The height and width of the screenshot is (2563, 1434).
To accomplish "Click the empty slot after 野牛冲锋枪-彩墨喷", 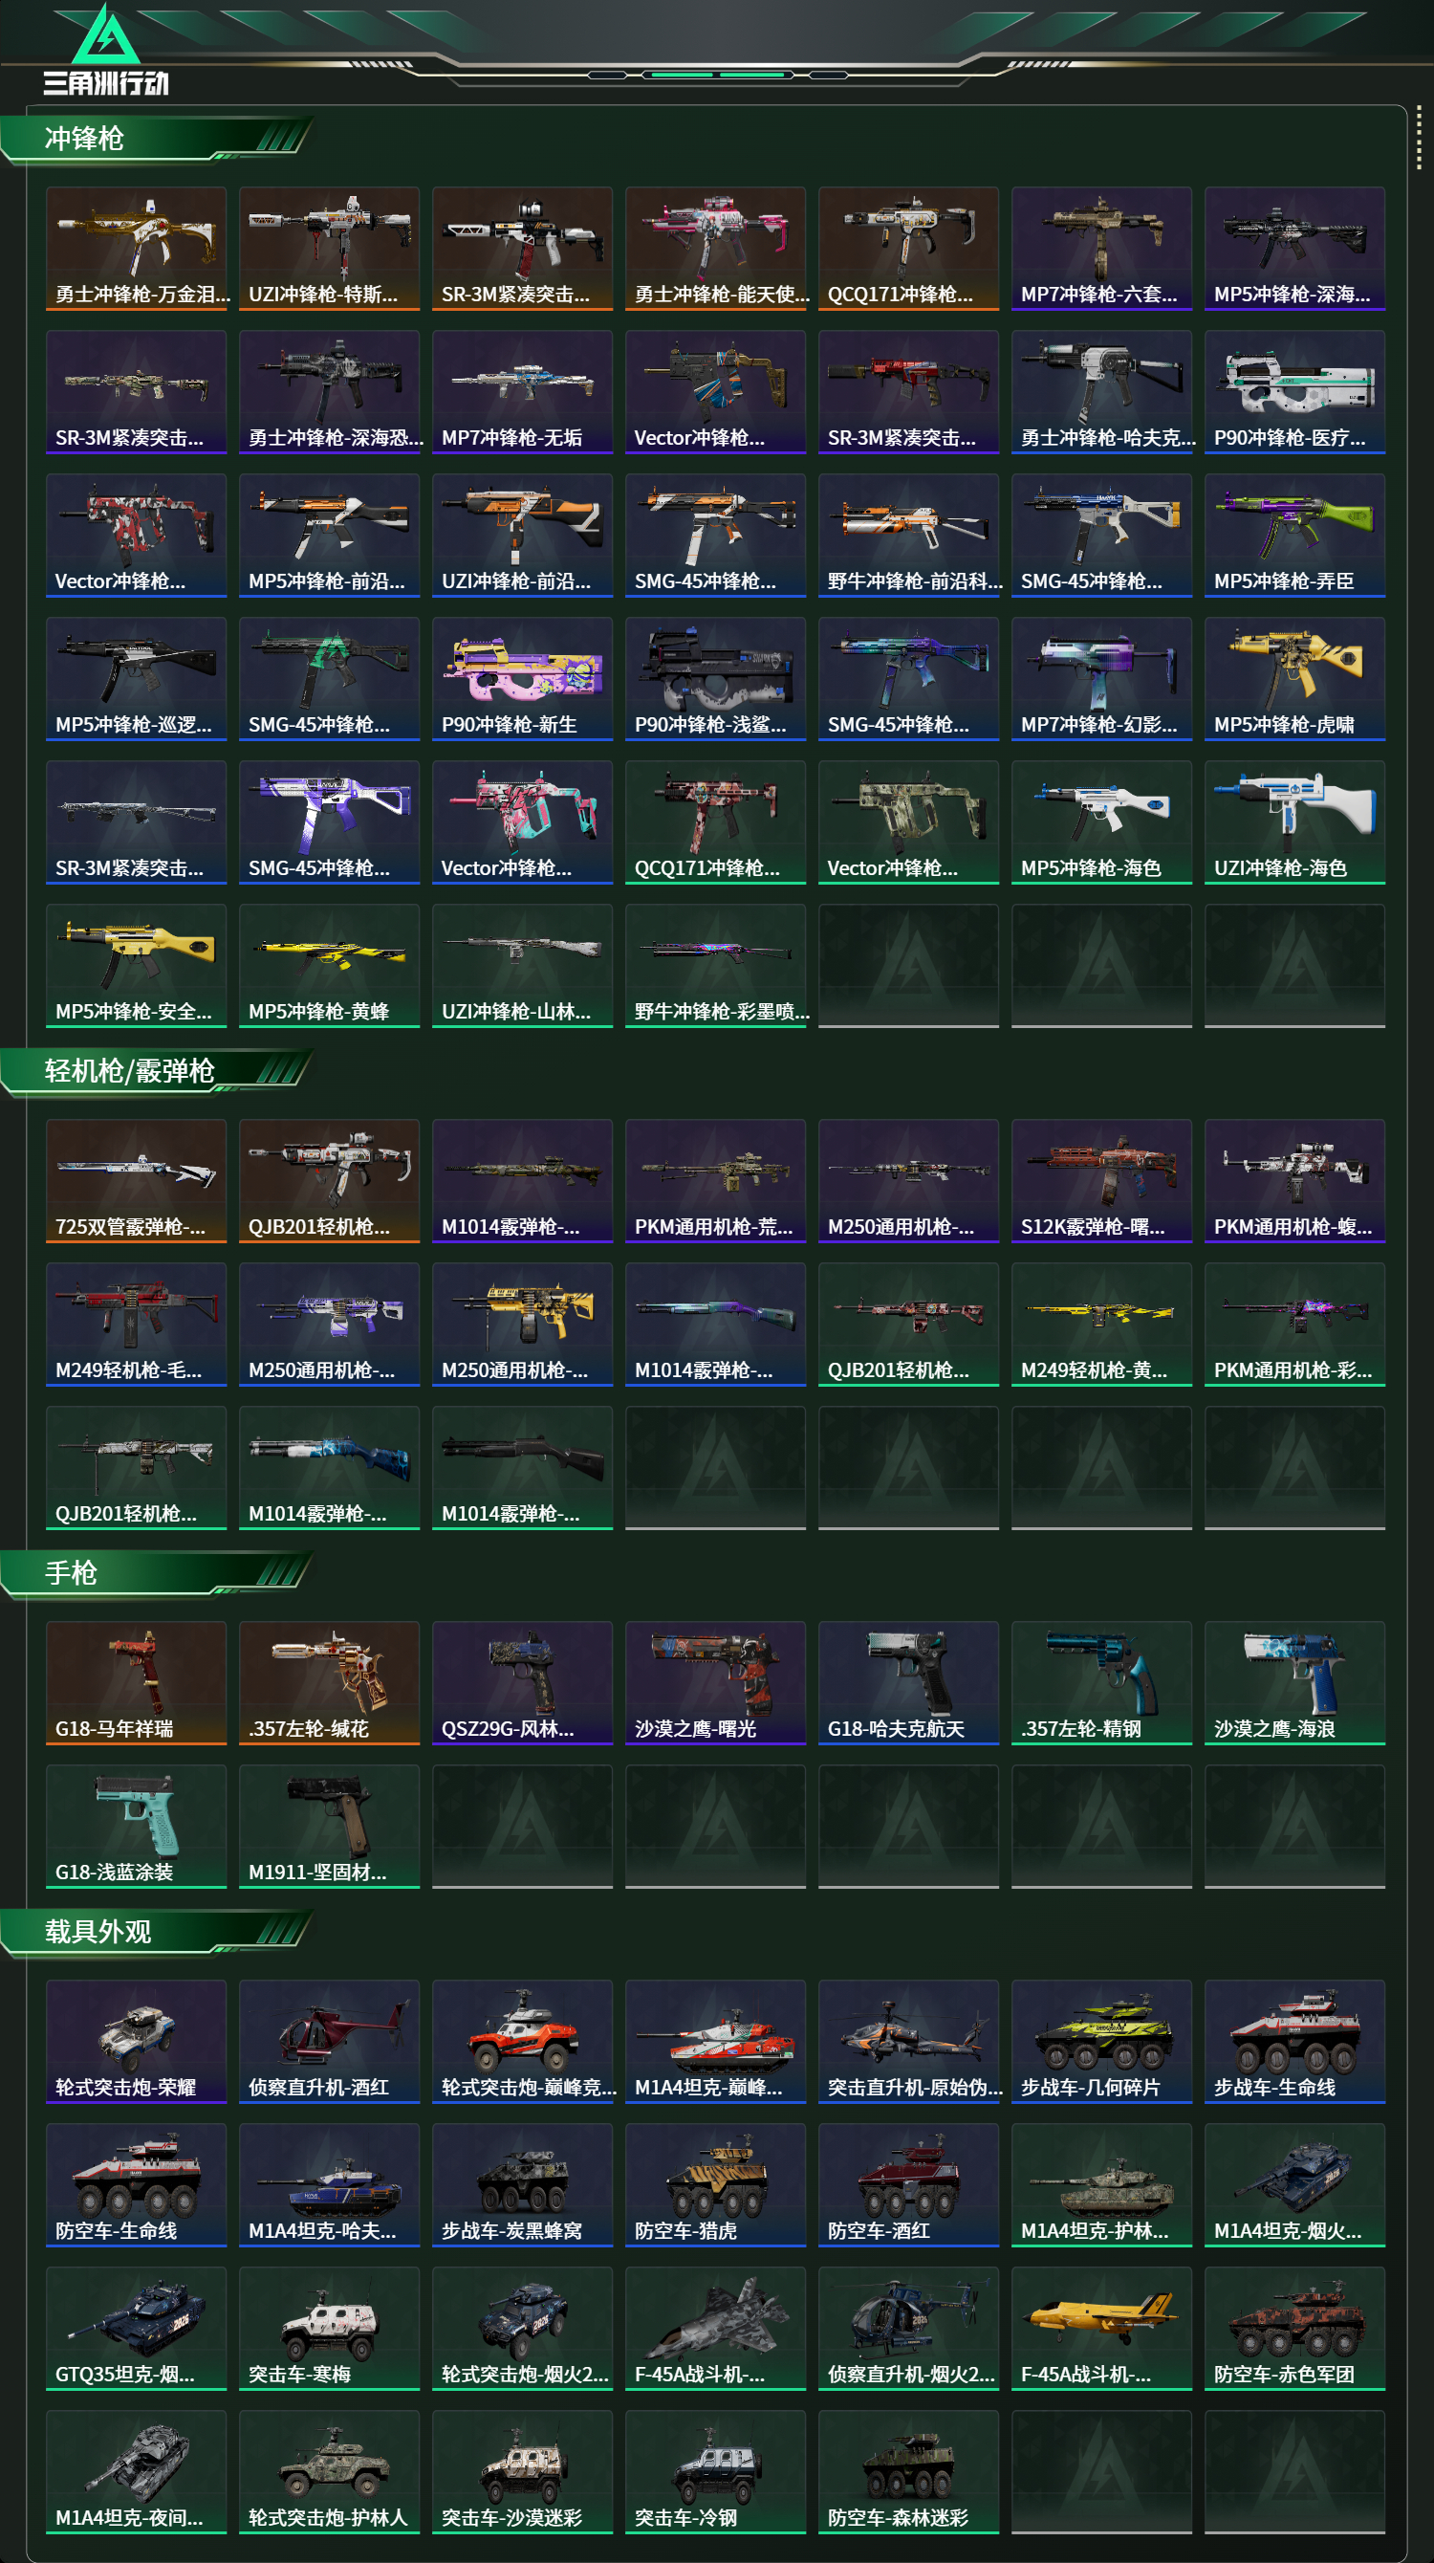I will 908,965.
